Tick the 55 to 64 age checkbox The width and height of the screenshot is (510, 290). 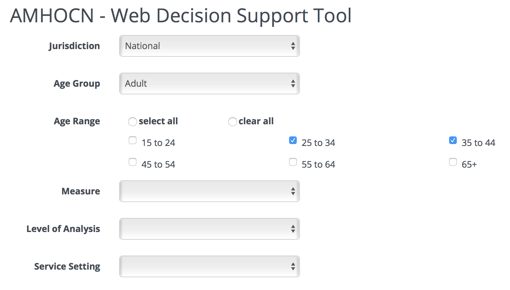[293, 162]
